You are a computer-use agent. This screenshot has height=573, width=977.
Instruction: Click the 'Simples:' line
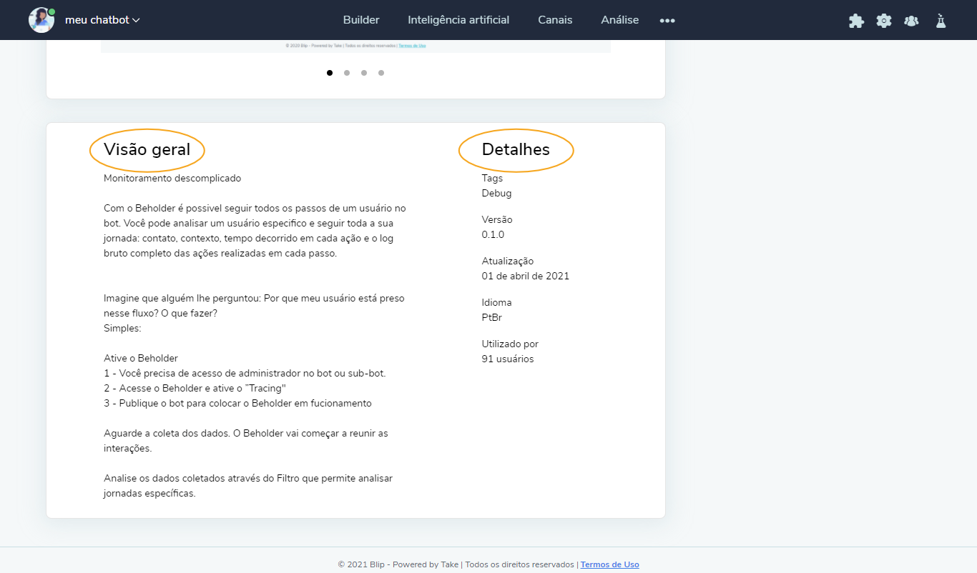coord(122,328)
